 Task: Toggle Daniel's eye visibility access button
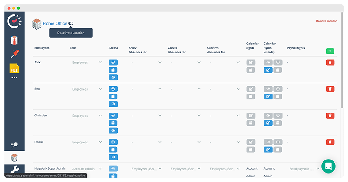(113, 157)
